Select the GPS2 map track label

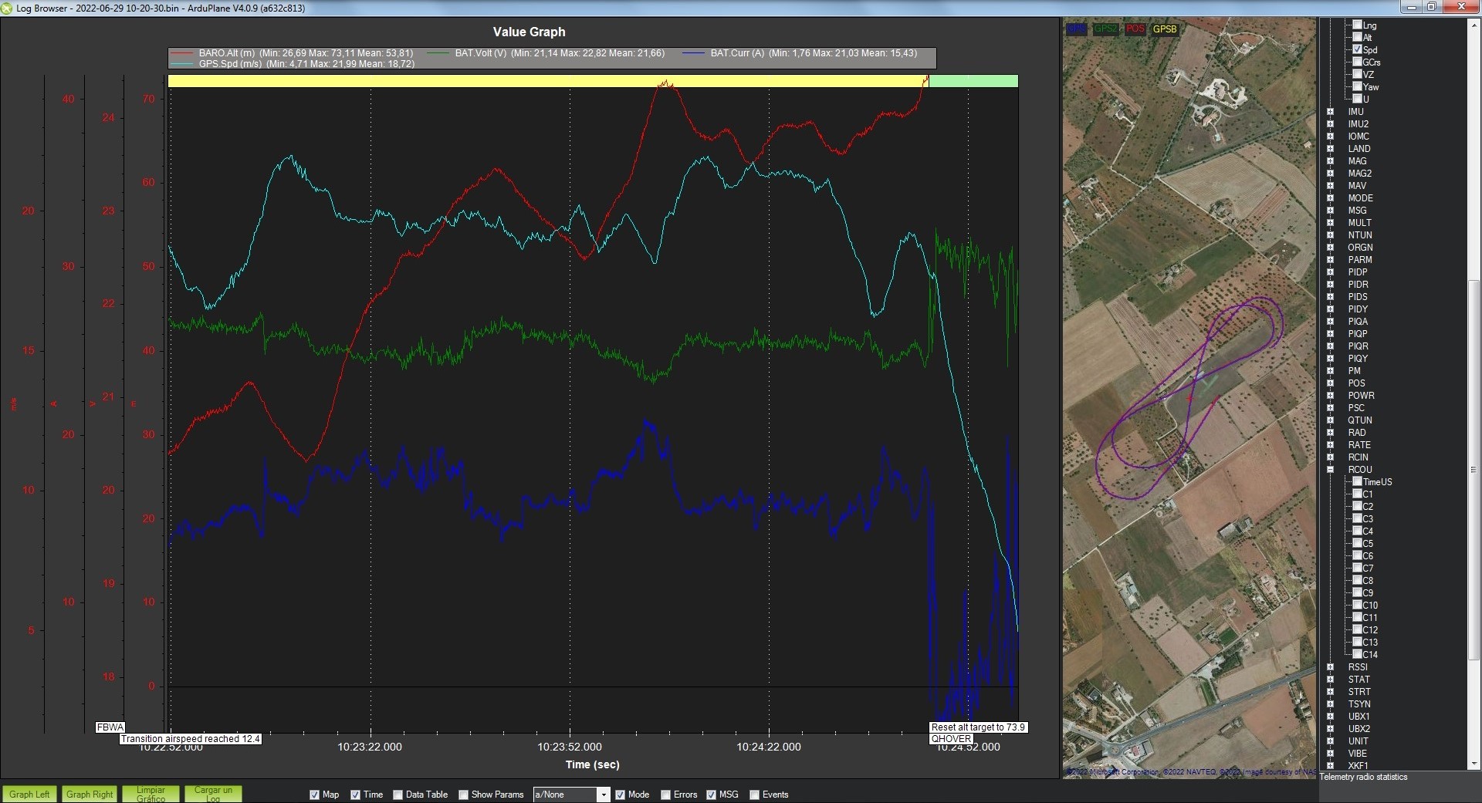tap(1105, 29)
